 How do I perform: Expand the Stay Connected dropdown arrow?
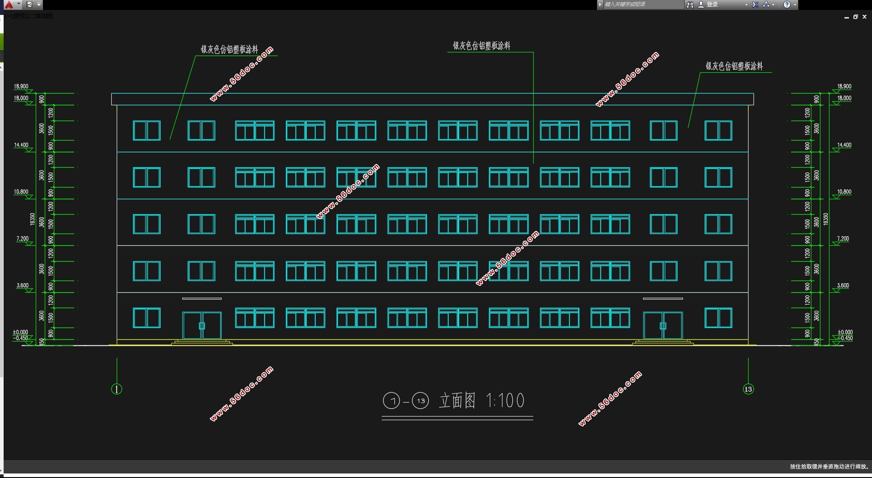tap(773, 5)
